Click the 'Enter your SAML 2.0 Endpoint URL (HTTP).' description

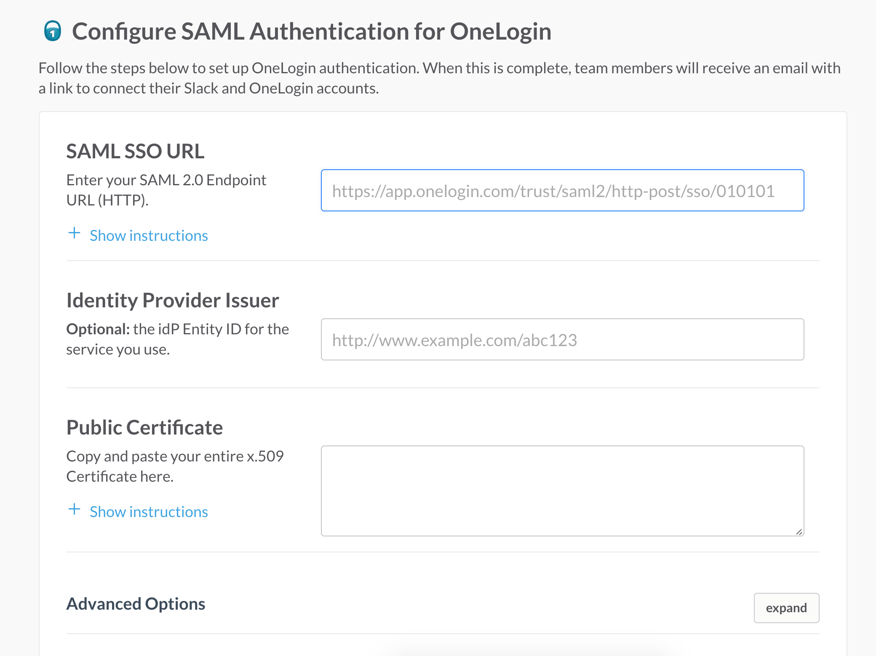pos(166,190)
